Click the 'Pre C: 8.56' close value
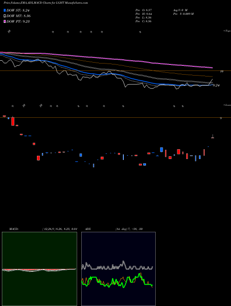The height and width of the screenshot is (306, 231). pos(144,21)
